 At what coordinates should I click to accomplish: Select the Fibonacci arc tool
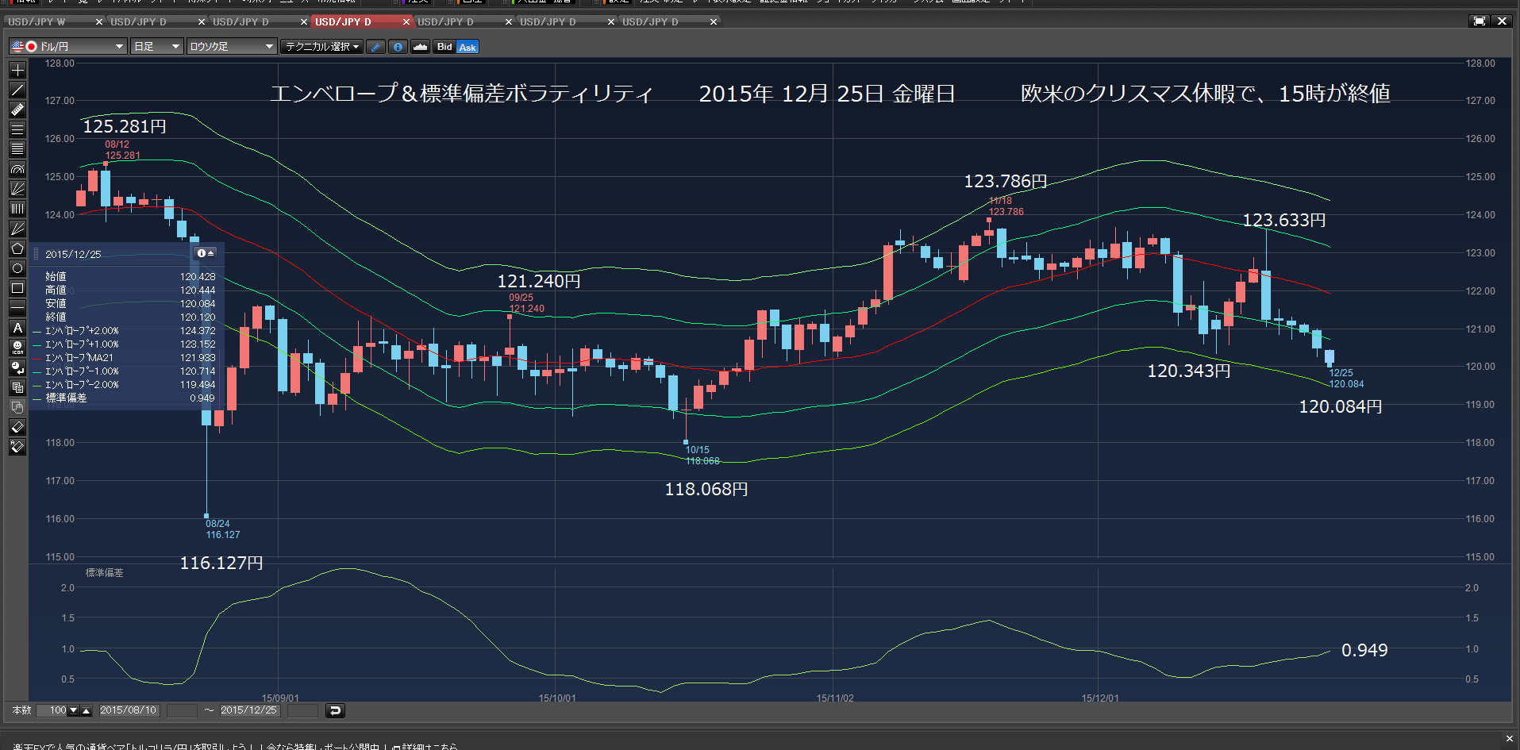[17, 169]
